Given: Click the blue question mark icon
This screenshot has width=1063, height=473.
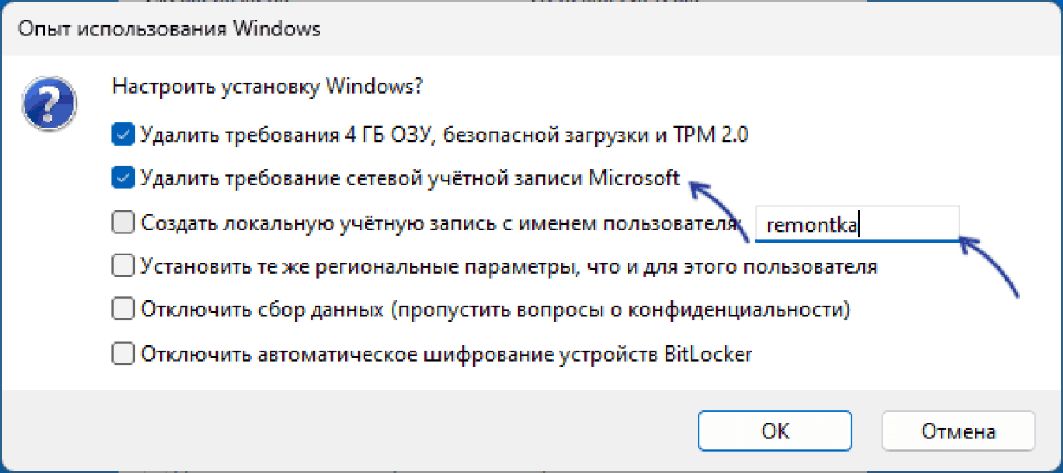Looking at the screenshot, I should click(x=49, y=102).
